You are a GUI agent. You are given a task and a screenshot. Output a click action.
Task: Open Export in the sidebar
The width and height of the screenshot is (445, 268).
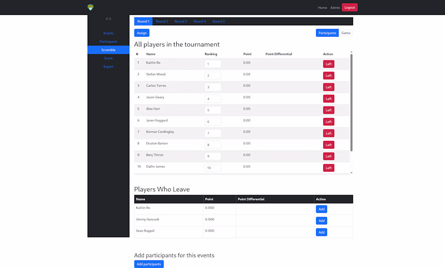pos(108,66)
